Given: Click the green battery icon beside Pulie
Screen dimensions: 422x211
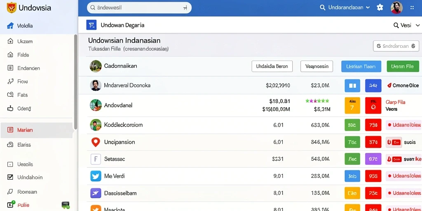Looking at the screenshot, I should [66, 205].
